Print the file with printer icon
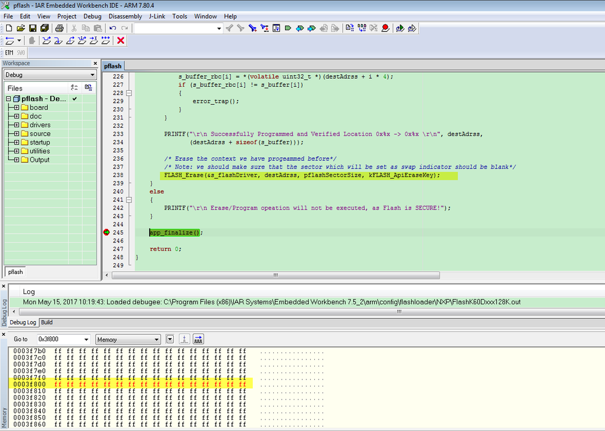605x431 pixels. click(x=59, y=28)
